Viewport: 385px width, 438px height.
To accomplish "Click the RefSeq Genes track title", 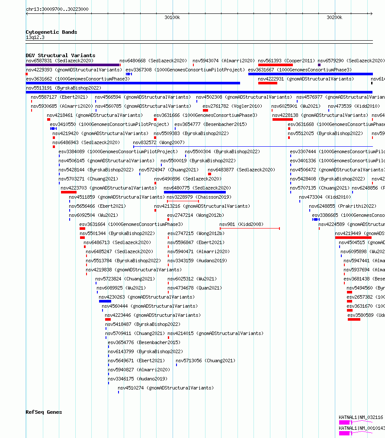I will click(44, 412).
